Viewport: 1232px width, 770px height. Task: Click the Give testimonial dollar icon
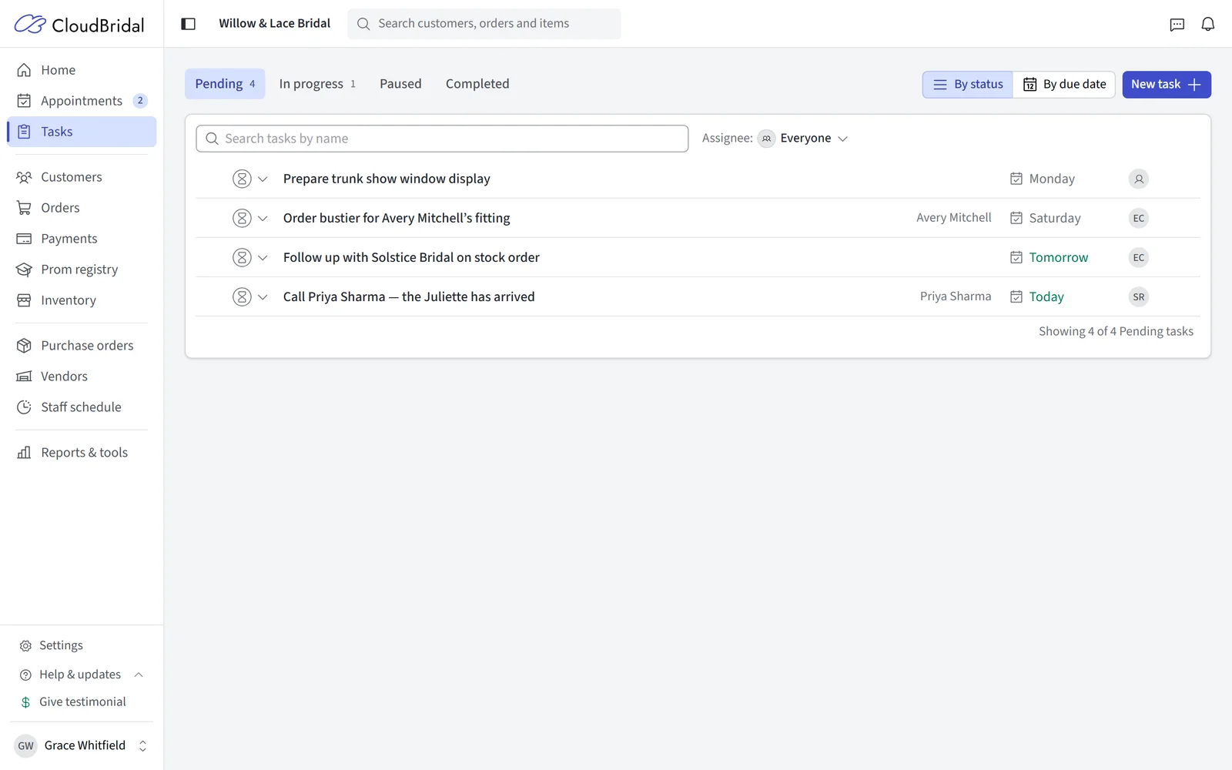(x=25, y=702)
